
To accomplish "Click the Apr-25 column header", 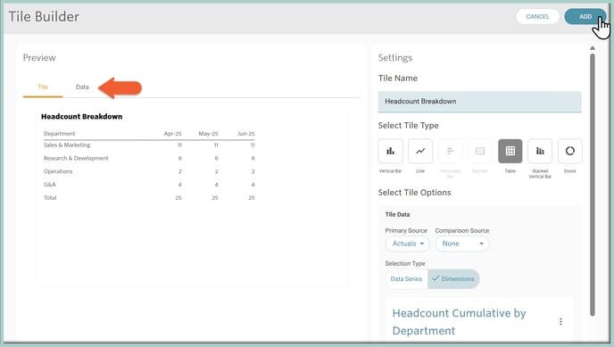I will 173,134.
